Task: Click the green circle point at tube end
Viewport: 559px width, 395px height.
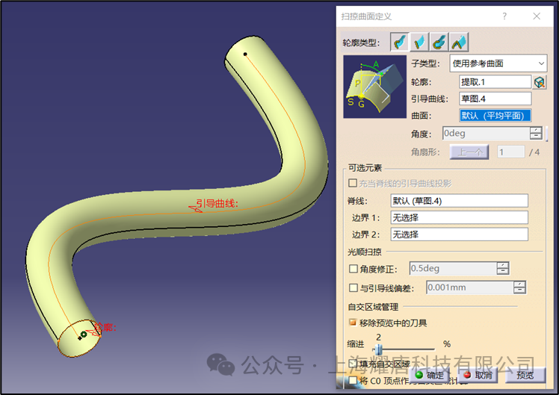Action: tap(84, 334)
